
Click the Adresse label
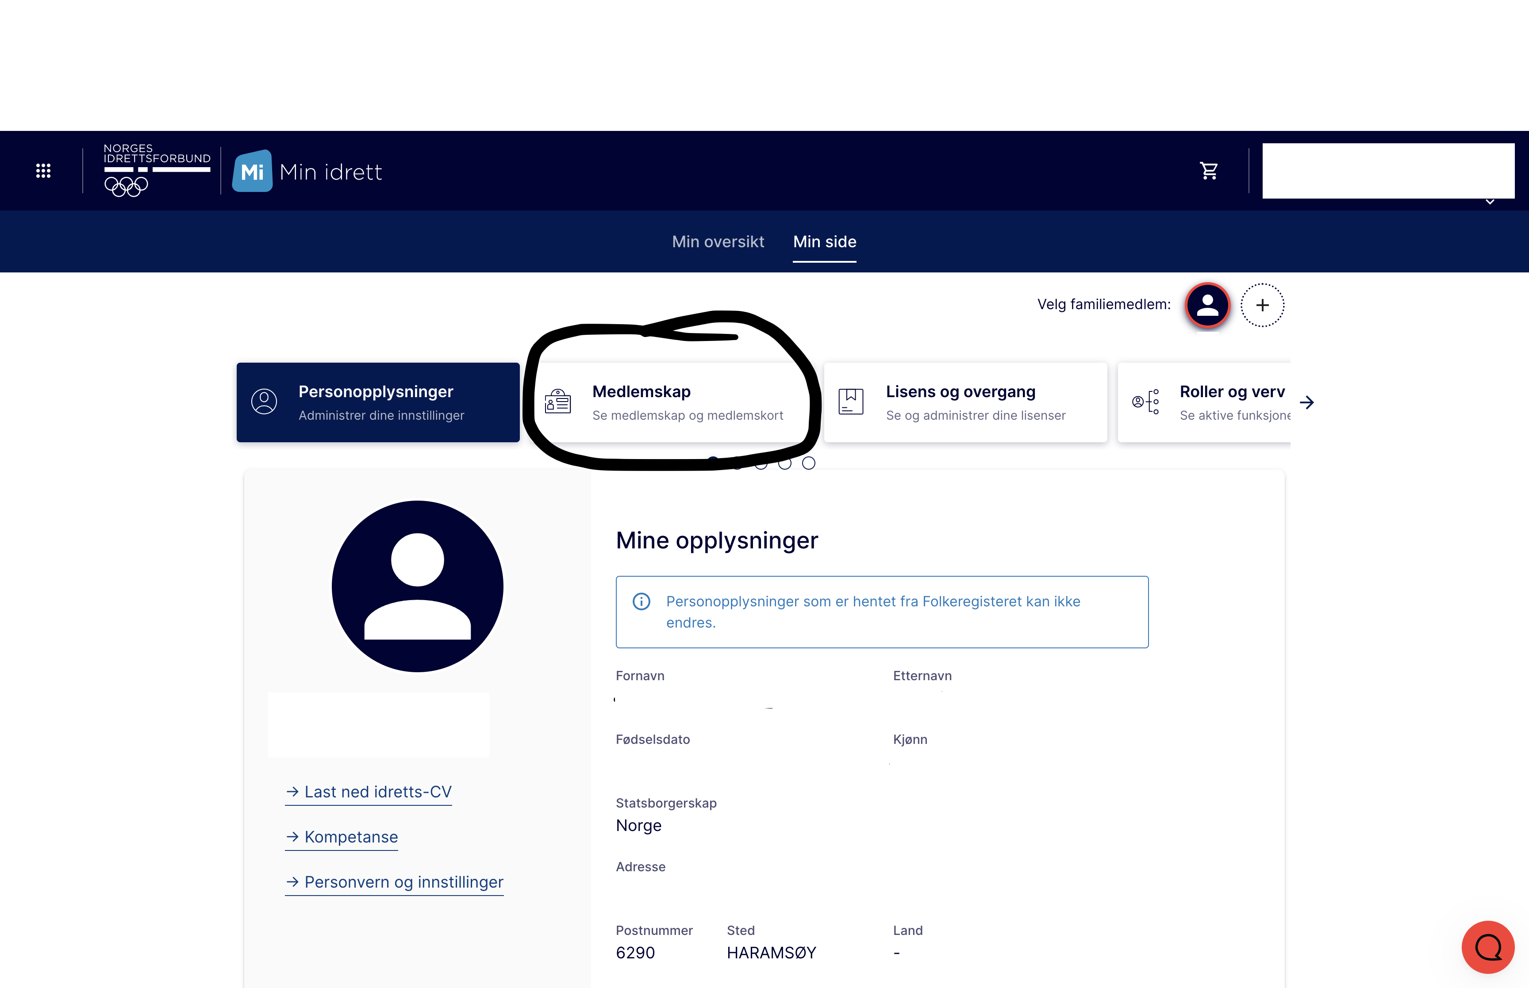pos(640,867)
